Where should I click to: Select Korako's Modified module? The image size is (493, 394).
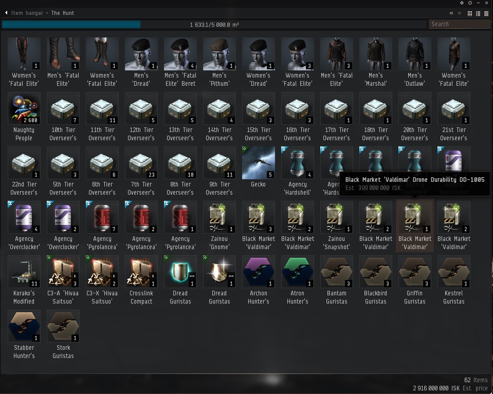tap(24, 280)
